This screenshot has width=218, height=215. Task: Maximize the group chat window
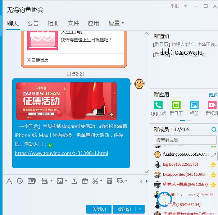click(x=205, y=6)
